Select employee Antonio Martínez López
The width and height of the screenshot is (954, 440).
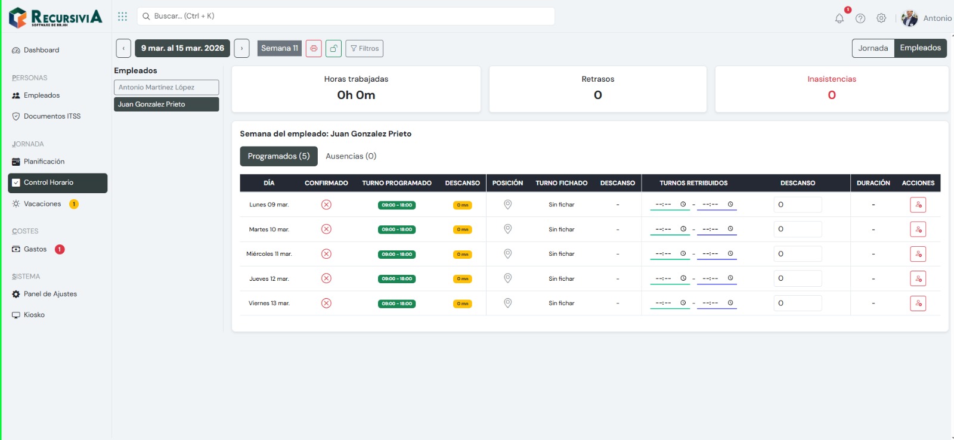pos(166,87)
